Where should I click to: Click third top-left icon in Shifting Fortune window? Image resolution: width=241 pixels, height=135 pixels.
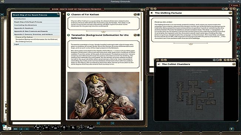tap(155, 9)
